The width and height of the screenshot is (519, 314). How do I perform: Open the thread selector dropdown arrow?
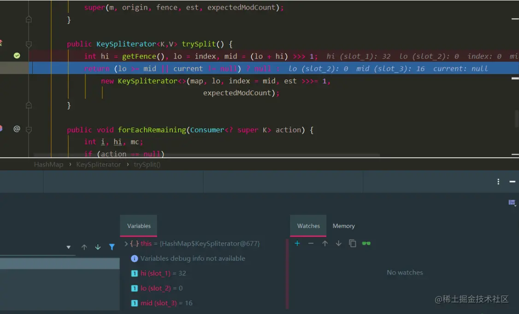(x=69, y=247)
